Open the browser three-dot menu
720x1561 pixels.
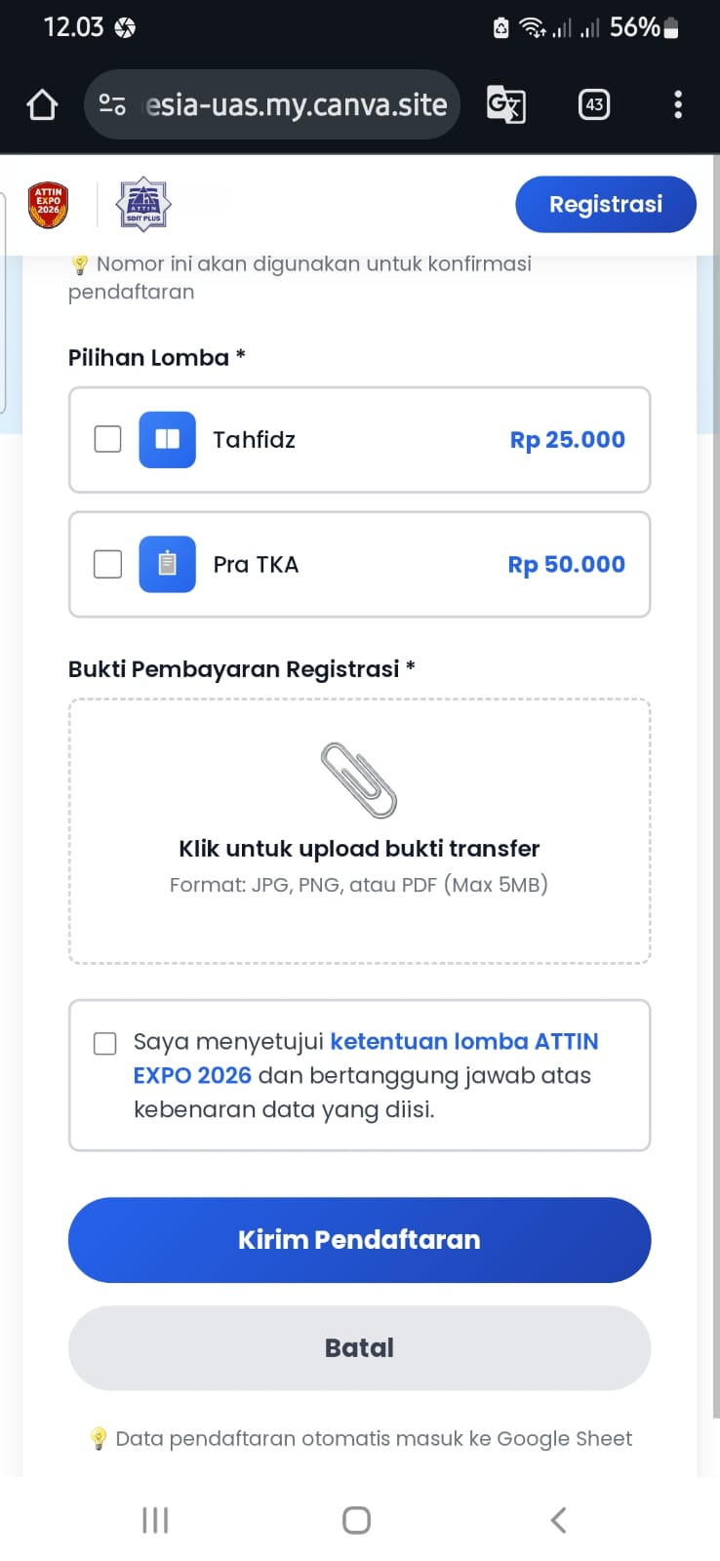[678, 104]
